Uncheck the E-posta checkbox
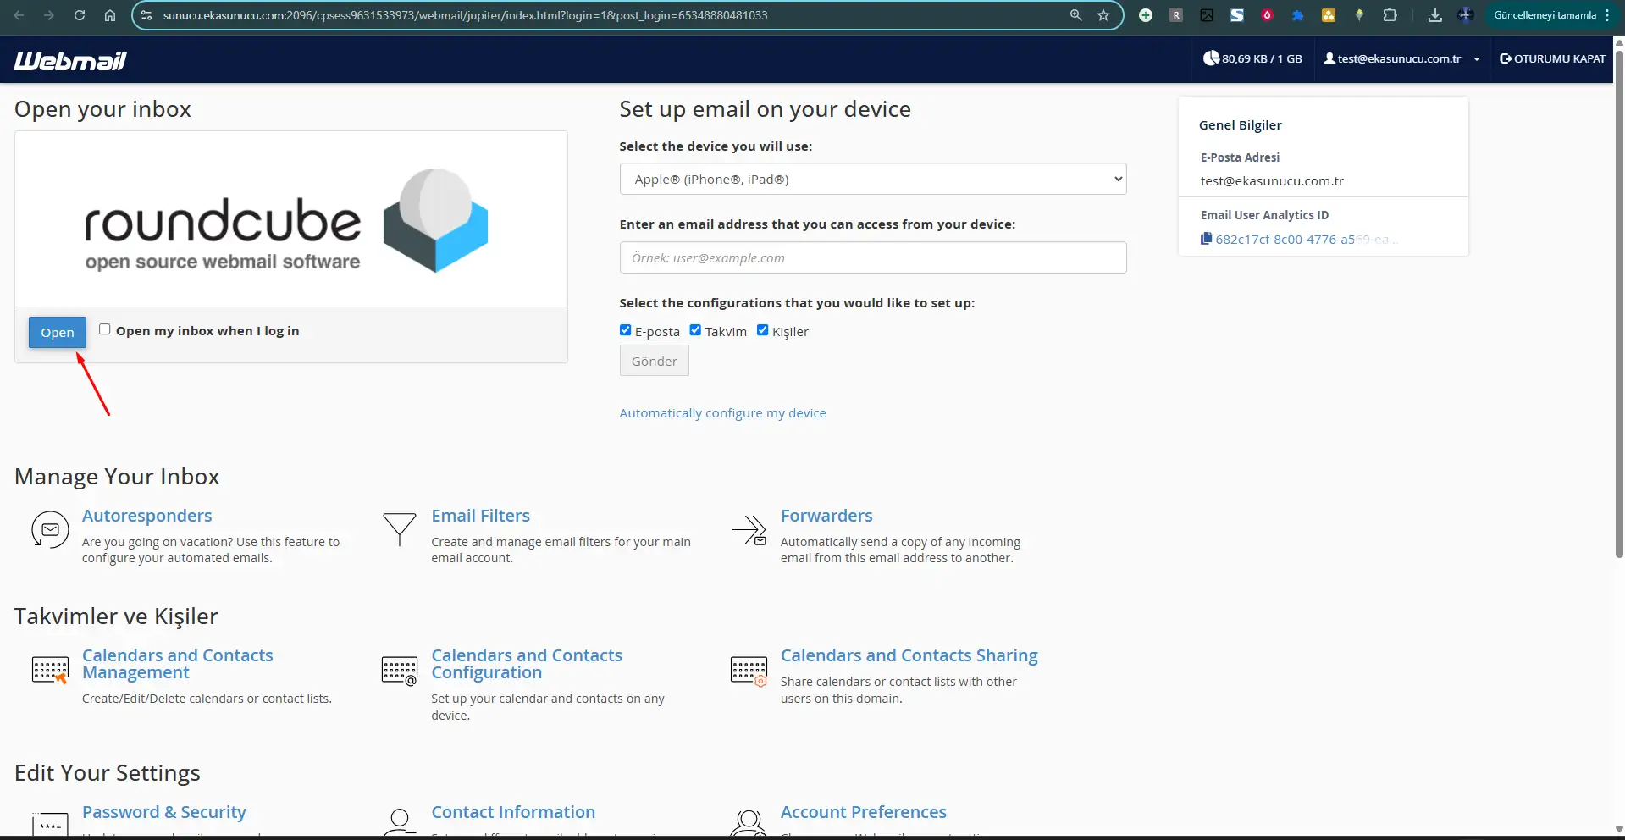1625x840 pixels. (625, 330)
